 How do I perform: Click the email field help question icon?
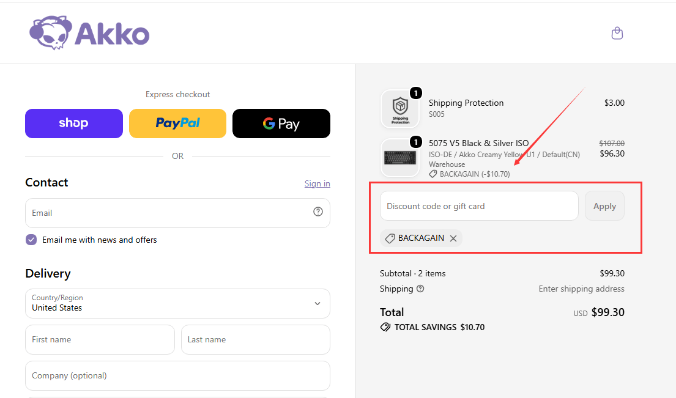[318, 212]
